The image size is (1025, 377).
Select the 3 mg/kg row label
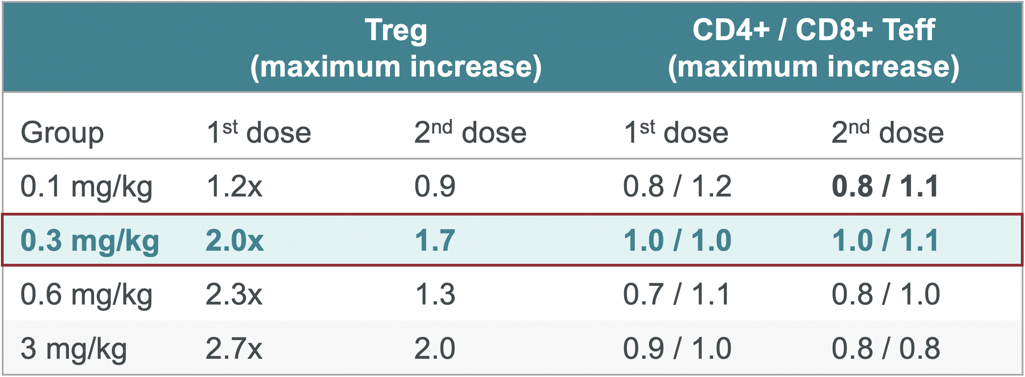pyautogui.click(x=74, y=349)
